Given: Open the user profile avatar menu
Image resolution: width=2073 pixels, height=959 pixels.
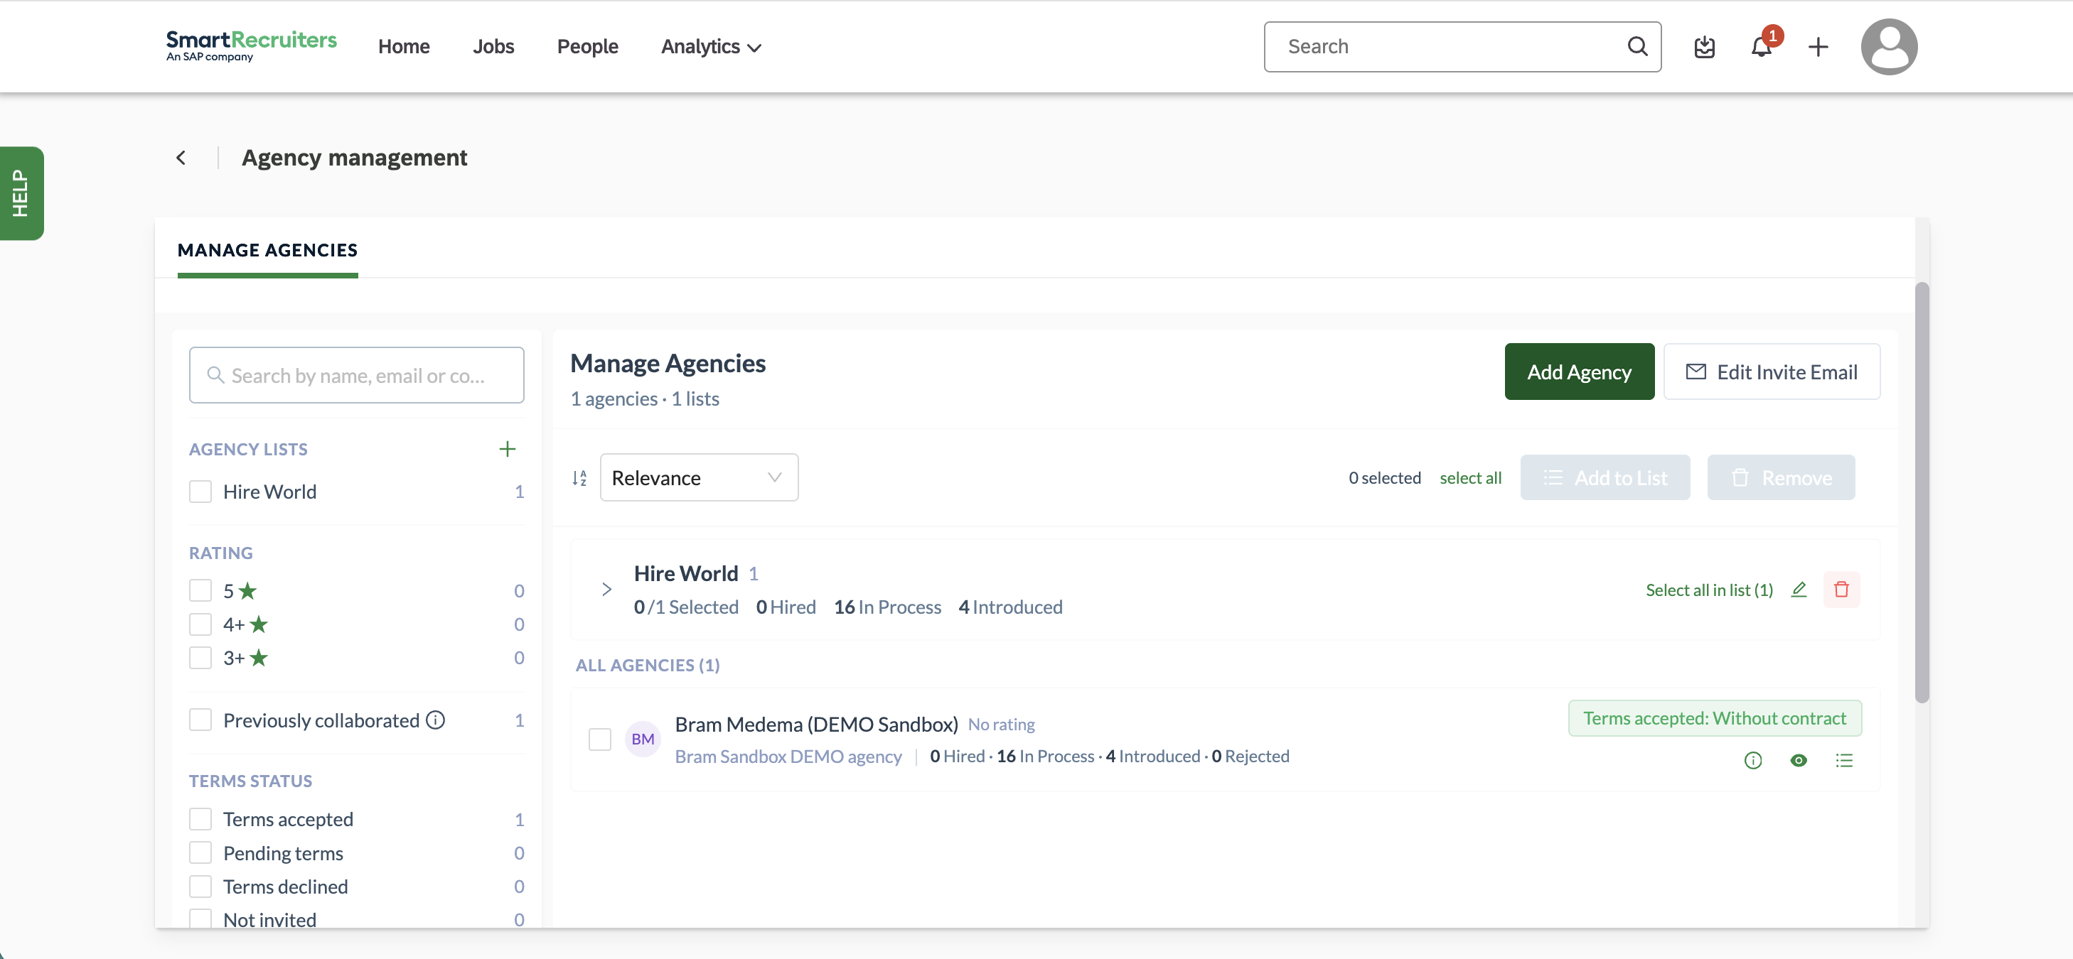Looking at the screenshot, I should point(1889,47).
